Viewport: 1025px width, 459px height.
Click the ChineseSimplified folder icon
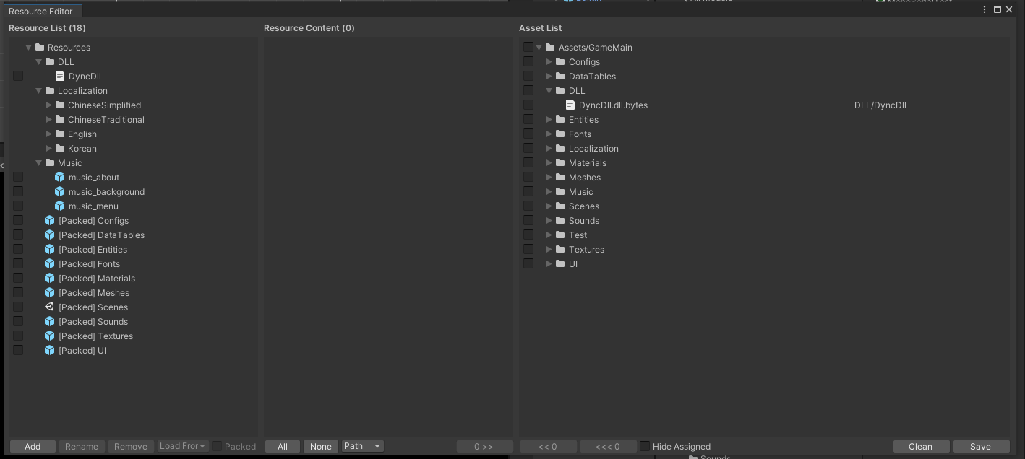60,105
